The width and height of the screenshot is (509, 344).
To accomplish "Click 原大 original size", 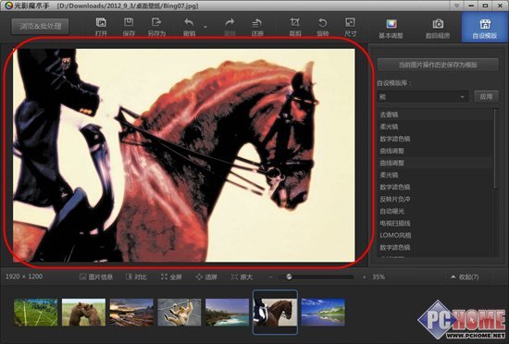I will coord(242,276).
